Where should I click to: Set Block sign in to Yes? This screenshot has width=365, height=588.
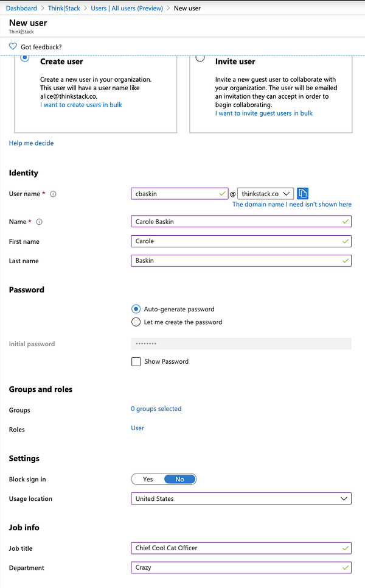click(148, 480)
